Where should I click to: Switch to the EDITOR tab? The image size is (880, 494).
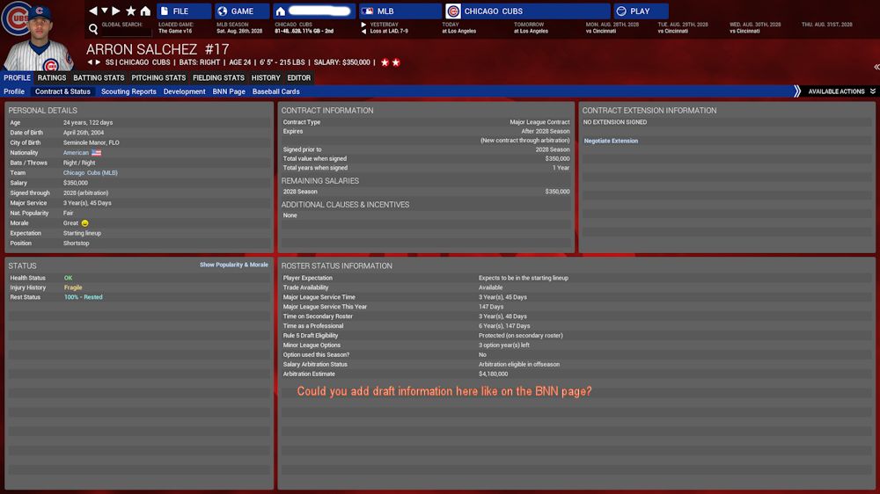point(298,78)
